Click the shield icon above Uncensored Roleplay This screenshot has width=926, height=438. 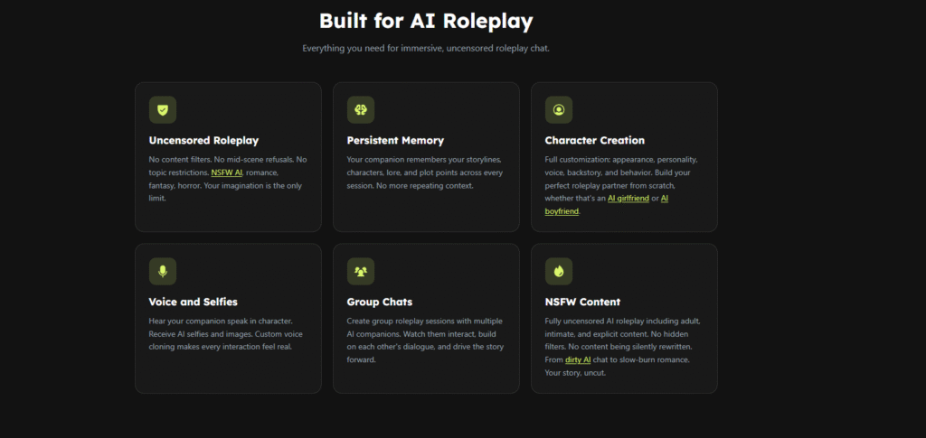coord(163,109)
